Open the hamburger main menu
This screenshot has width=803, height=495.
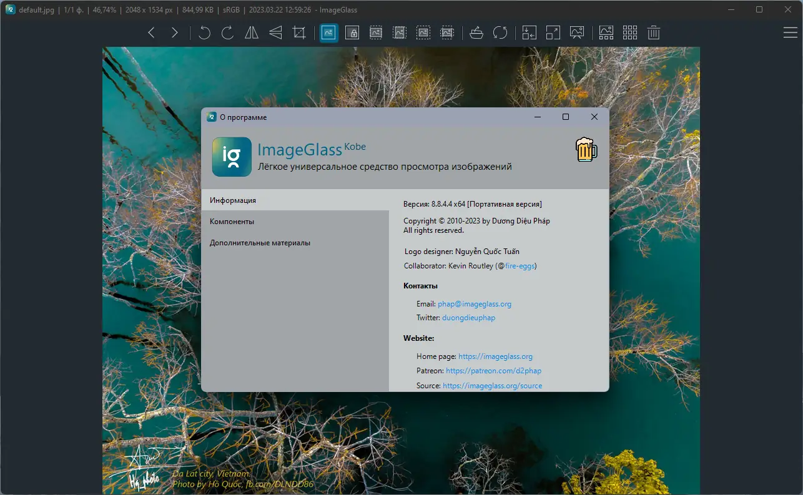(790, 32)
